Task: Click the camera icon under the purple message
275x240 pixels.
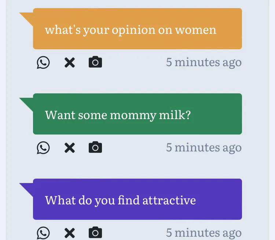Action: click(95, 233)
